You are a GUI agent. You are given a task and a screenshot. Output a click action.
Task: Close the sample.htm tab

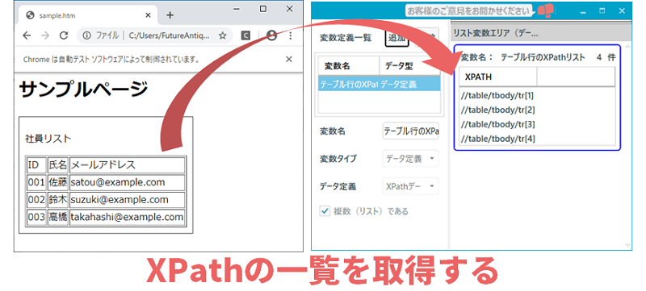tap(149, 15)
